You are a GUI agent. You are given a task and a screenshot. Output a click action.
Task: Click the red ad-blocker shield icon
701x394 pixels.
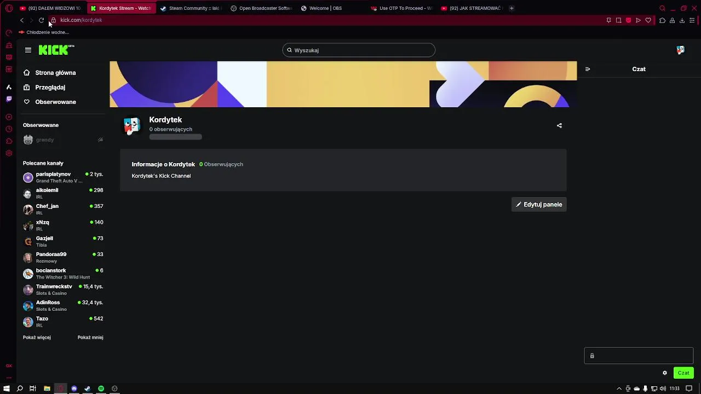pos(628,20)
